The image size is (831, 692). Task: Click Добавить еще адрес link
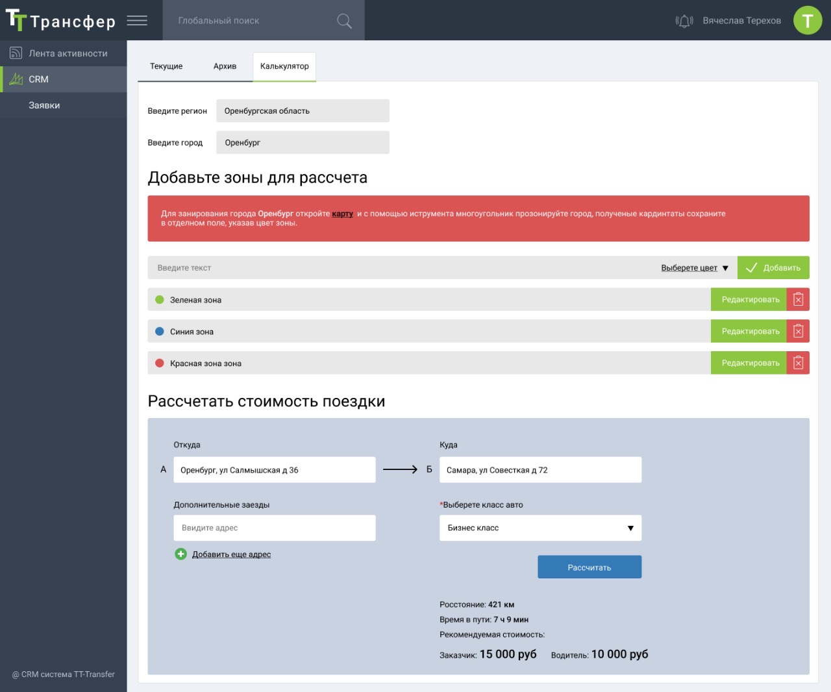click(231, 554)
